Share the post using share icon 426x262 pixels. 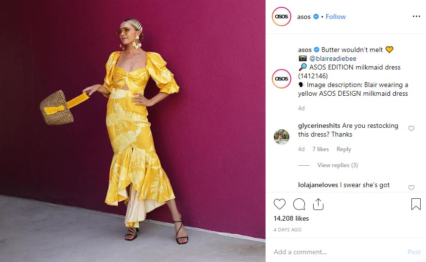318,204
